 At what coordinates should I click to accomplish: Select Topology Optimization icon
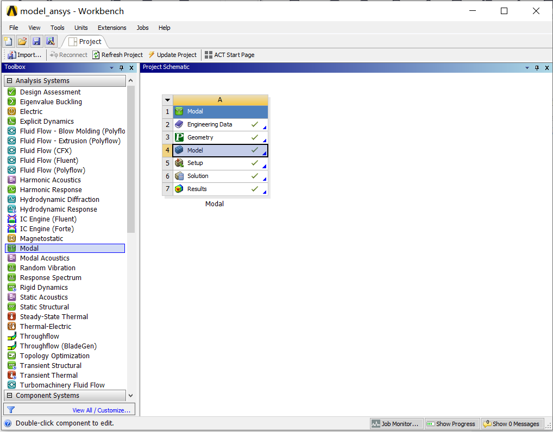(x=11, y=356)
